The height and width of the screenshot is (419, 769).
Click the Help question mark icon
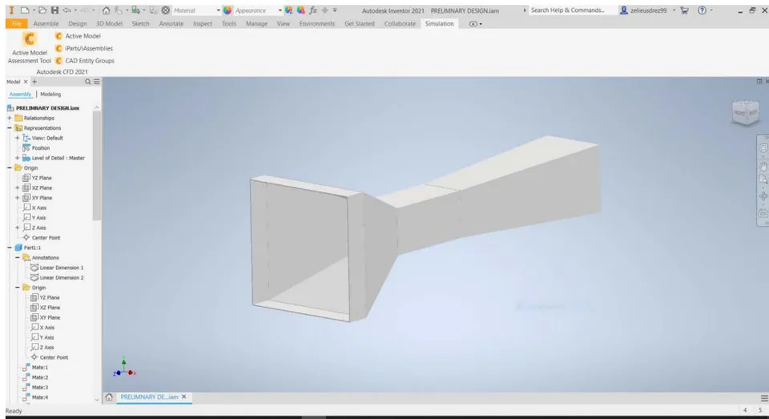tap(702, 10)
